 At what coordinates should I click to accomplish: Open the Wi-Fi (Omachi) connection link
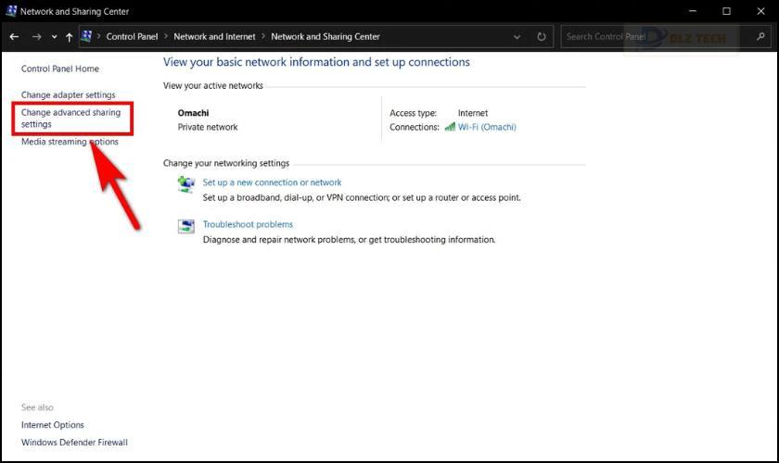point(487,127)
